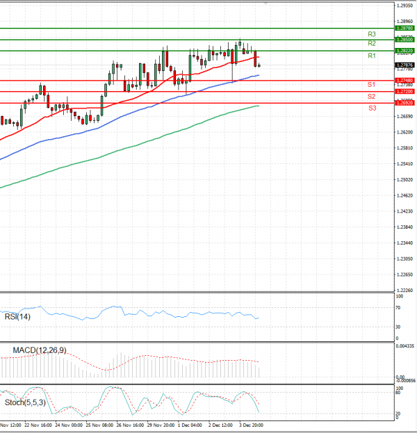The image size is (417, 433).
Task: Click the last red candlestick on the chart
Action: tap(256, 59)
